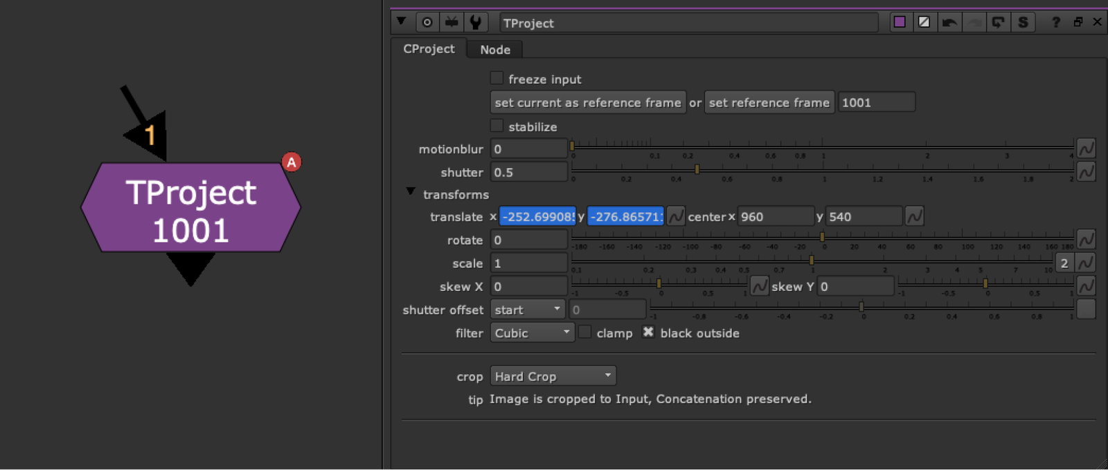Open the scale animation curve icon
Viewport: 1108px width, 470px height.
(1086, 263)
